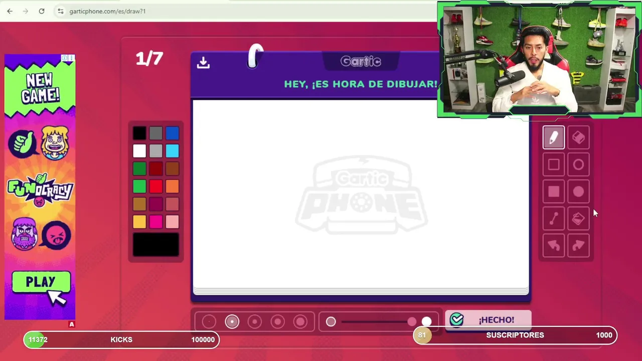Select the pencil drawing tool
642x361 pixels.
coord(554,138)
